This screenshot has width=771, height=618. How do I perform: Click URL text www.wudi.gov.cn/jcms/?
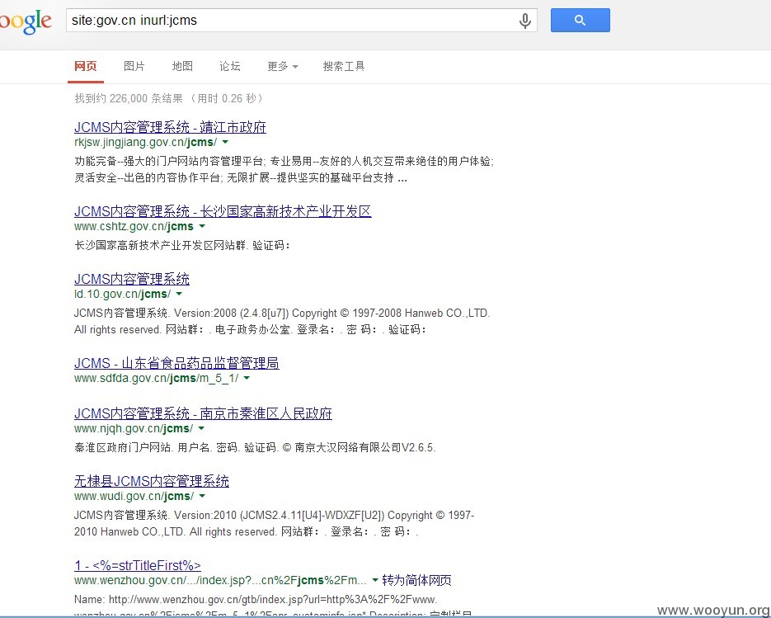(134, 496)
